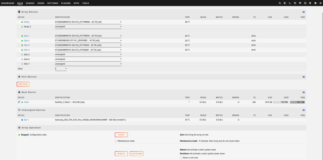Click the gauge icon in Unassigned Devices header
This screenshot has width=323, height=160.
303,110
